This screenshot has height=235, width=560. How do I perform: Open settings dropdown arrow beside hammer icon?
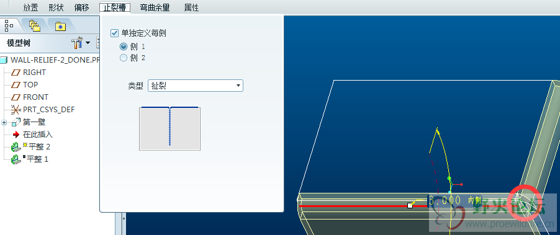(x=88, y=43)
